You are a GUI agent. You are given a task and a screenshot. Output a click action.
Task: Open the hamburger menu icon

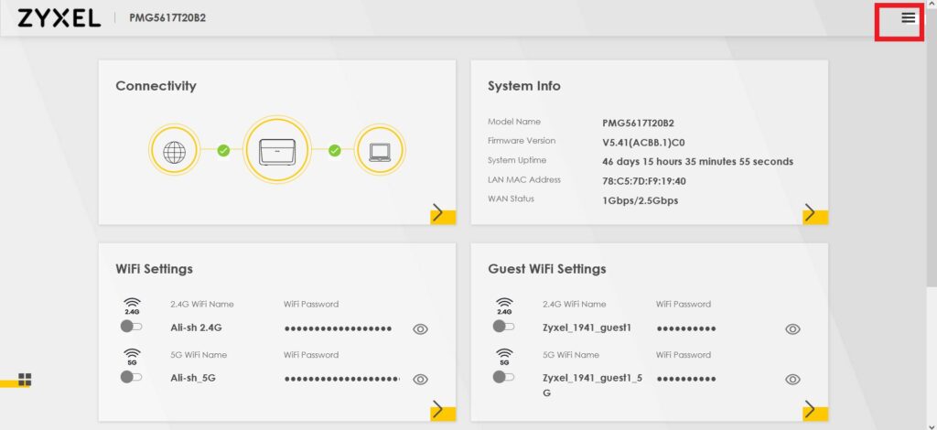tap(909, 18)
